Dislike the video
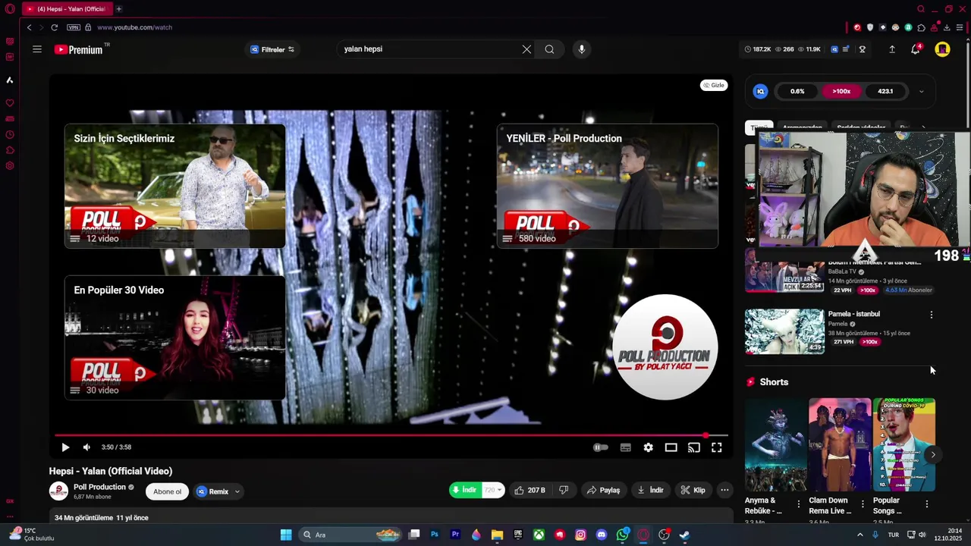Viewport: 971px width, 546px height. [x=564, y=490]
